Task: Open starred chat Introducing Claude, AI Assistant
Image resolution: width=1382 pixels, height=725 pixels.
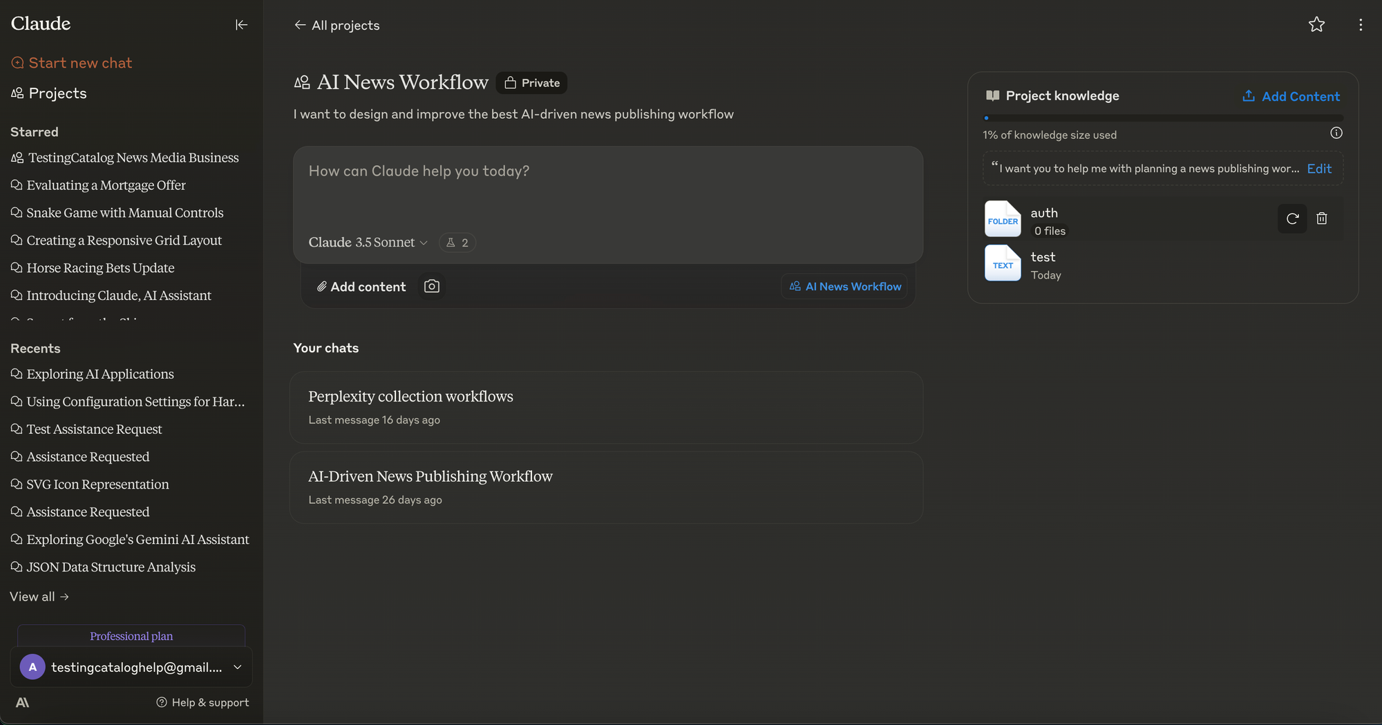Action: 111,296
